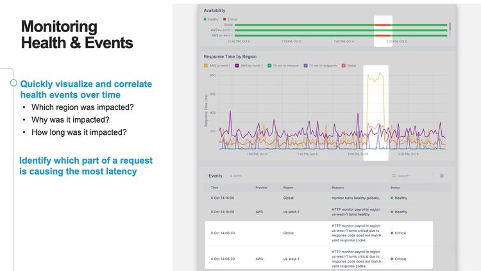This screenshot has width=481, height=271.
Task: Open the Events table settings gear
Action: (x=441, y=175)
